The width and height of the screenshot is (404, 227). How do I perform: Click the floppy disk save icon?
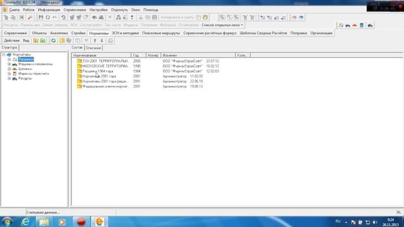[x=40, y=18]
